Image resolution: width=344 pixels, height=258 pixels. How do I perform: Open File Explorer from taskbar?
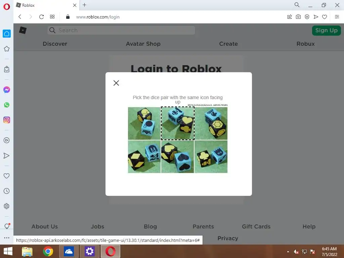pyautogui.click(x=27, y=251)
